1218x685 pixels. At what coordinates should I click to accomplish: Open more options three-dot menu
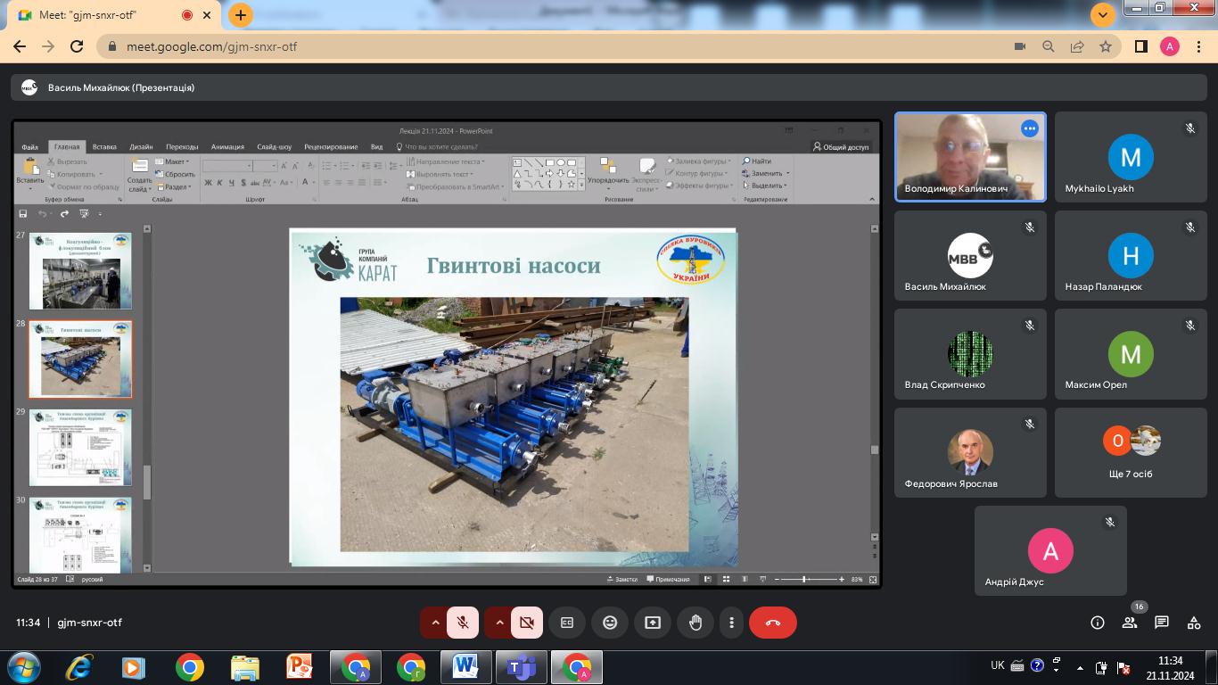(731, 623)
